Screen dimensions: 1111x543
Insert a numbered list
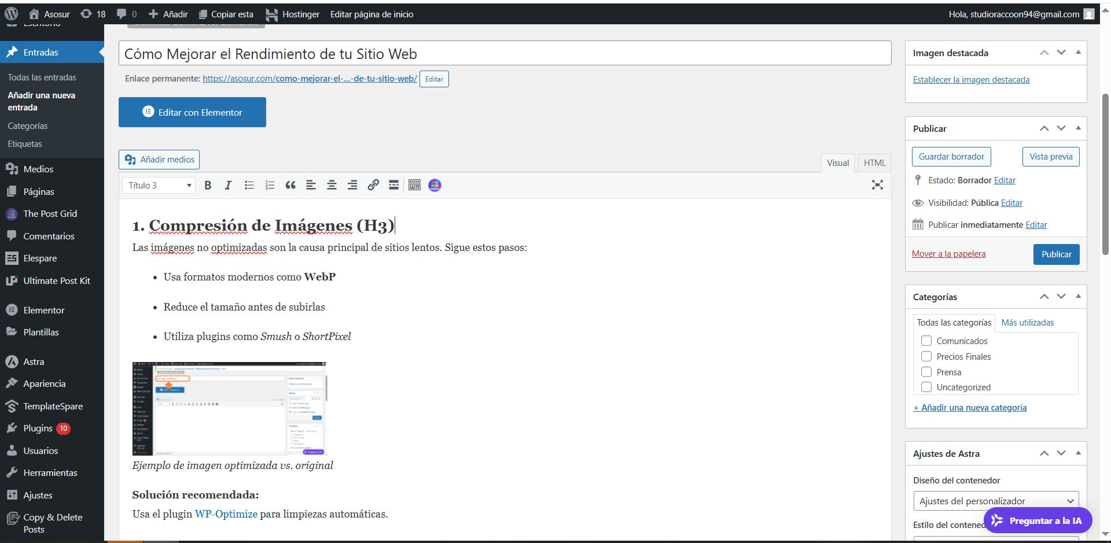[270, 185]
